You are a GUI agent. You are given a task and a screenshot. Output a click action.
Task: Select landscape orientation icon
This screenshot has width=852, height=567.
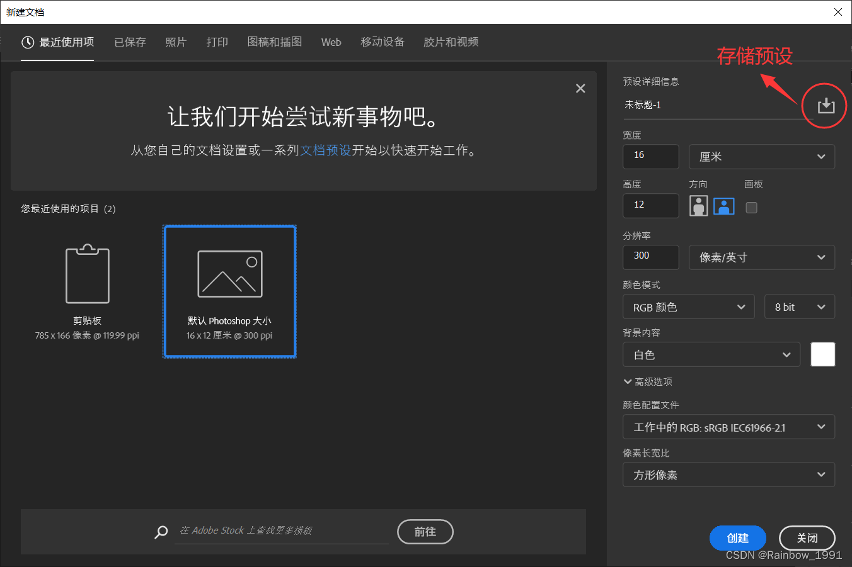(724, 206)
